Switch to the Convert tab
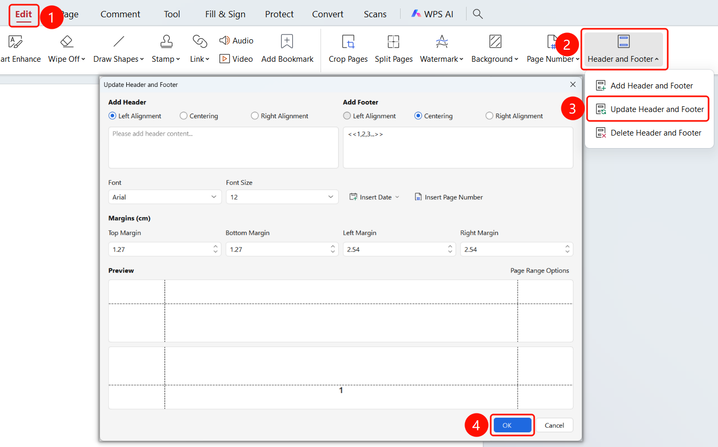 click(x=328, y=14)
